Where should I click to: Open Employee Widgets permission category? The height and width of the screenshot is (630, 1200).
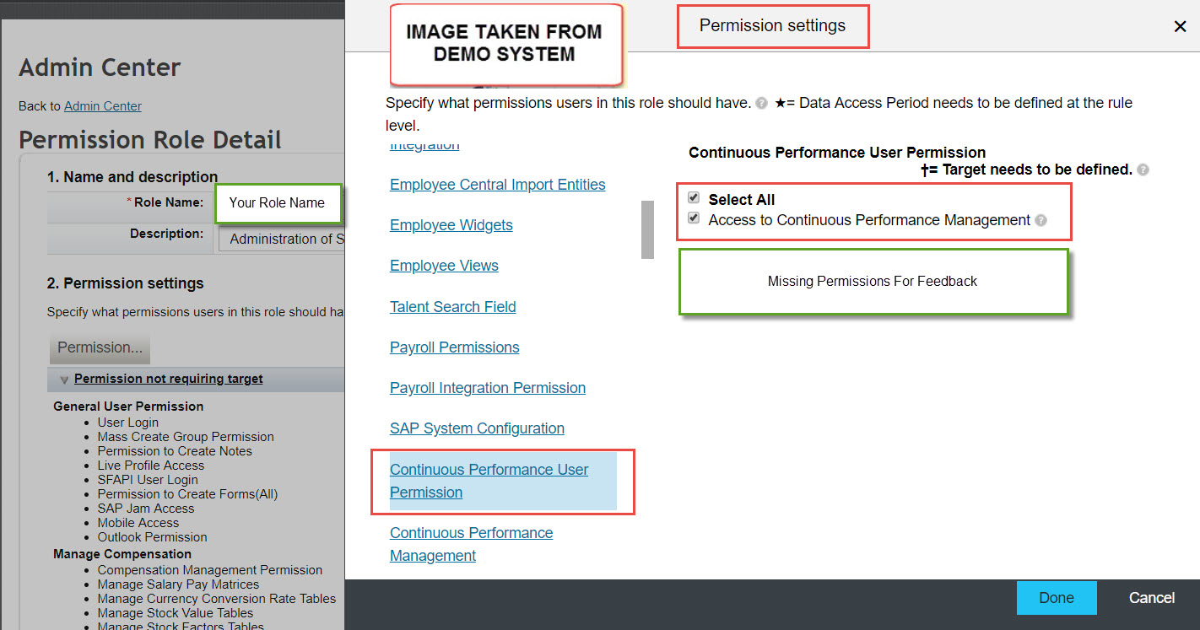[x=451, y=225]
